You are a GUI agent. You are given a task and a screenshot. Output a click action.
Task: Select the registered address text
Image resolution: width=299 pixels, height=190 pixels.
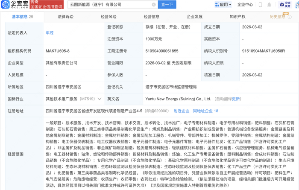[94, 111]
